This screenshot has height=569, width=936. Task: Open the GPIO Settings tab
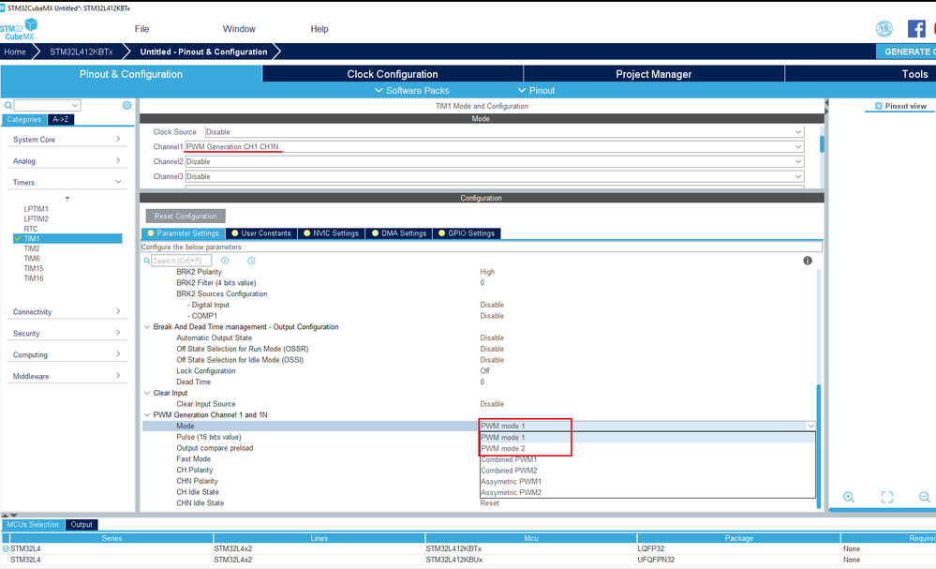[467, 233]
